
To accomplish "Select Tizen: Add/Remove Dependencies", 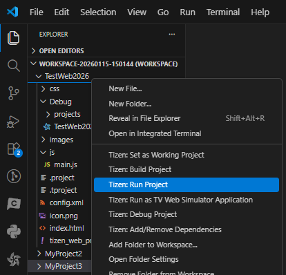I will 187,229.
